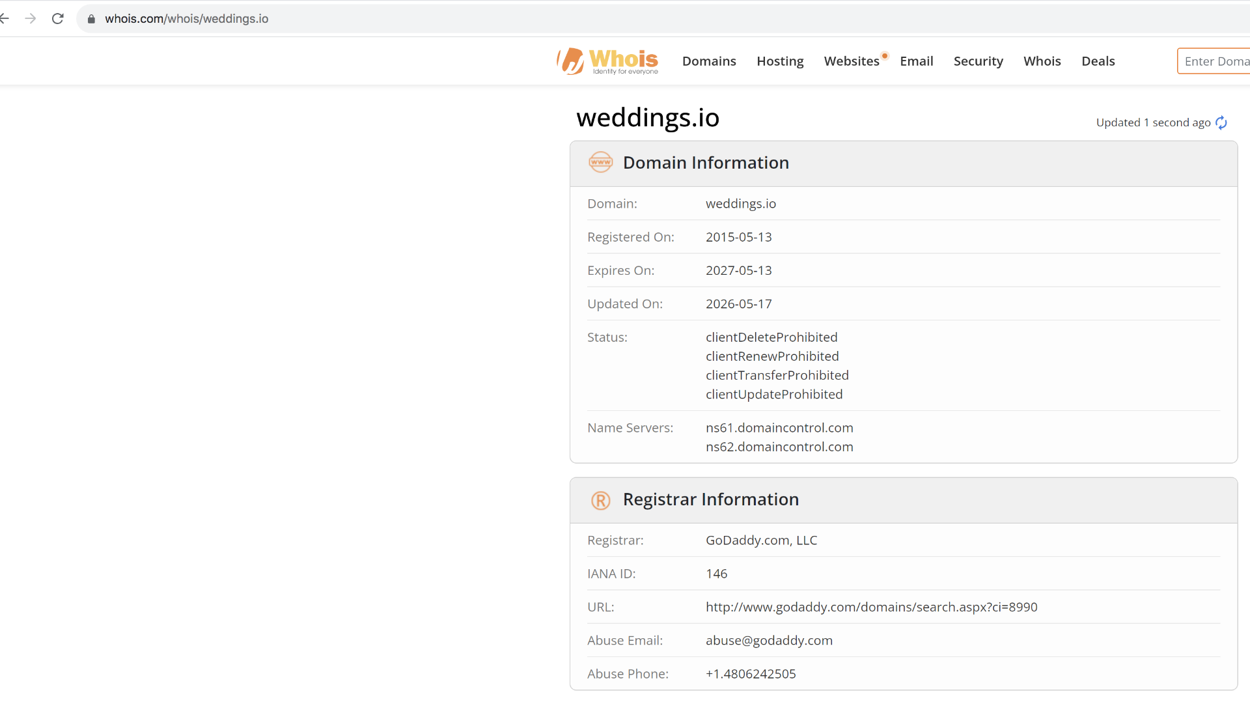
Task: Reload the page with the refresh icon
Action: point(57,18)
